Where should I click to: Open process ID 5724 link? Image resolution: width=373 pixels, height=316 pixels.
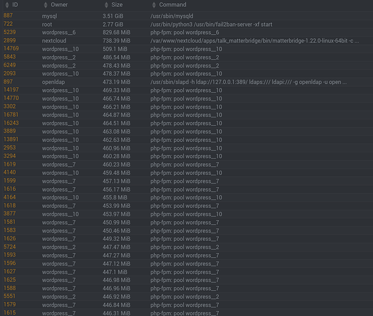coord(9,247)
